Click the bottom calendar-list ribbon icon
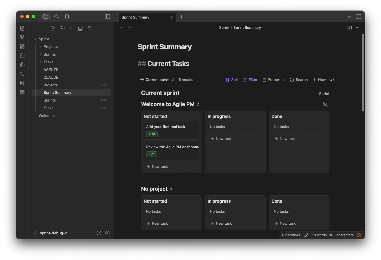381x260 pixels. tap(22, 92)
